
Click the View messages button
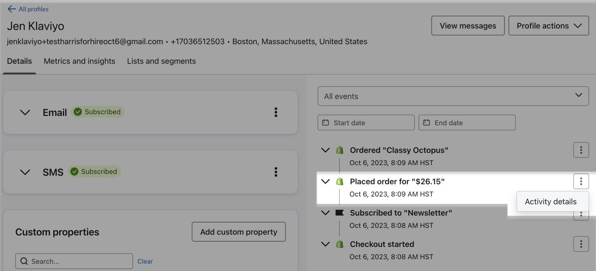click(x=467, y=25)
